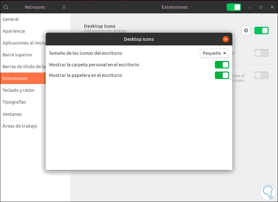Image resolution: width=278 pixels, height=202 pixels.
Task: Maximize the Retoques window
Action: 261,7
